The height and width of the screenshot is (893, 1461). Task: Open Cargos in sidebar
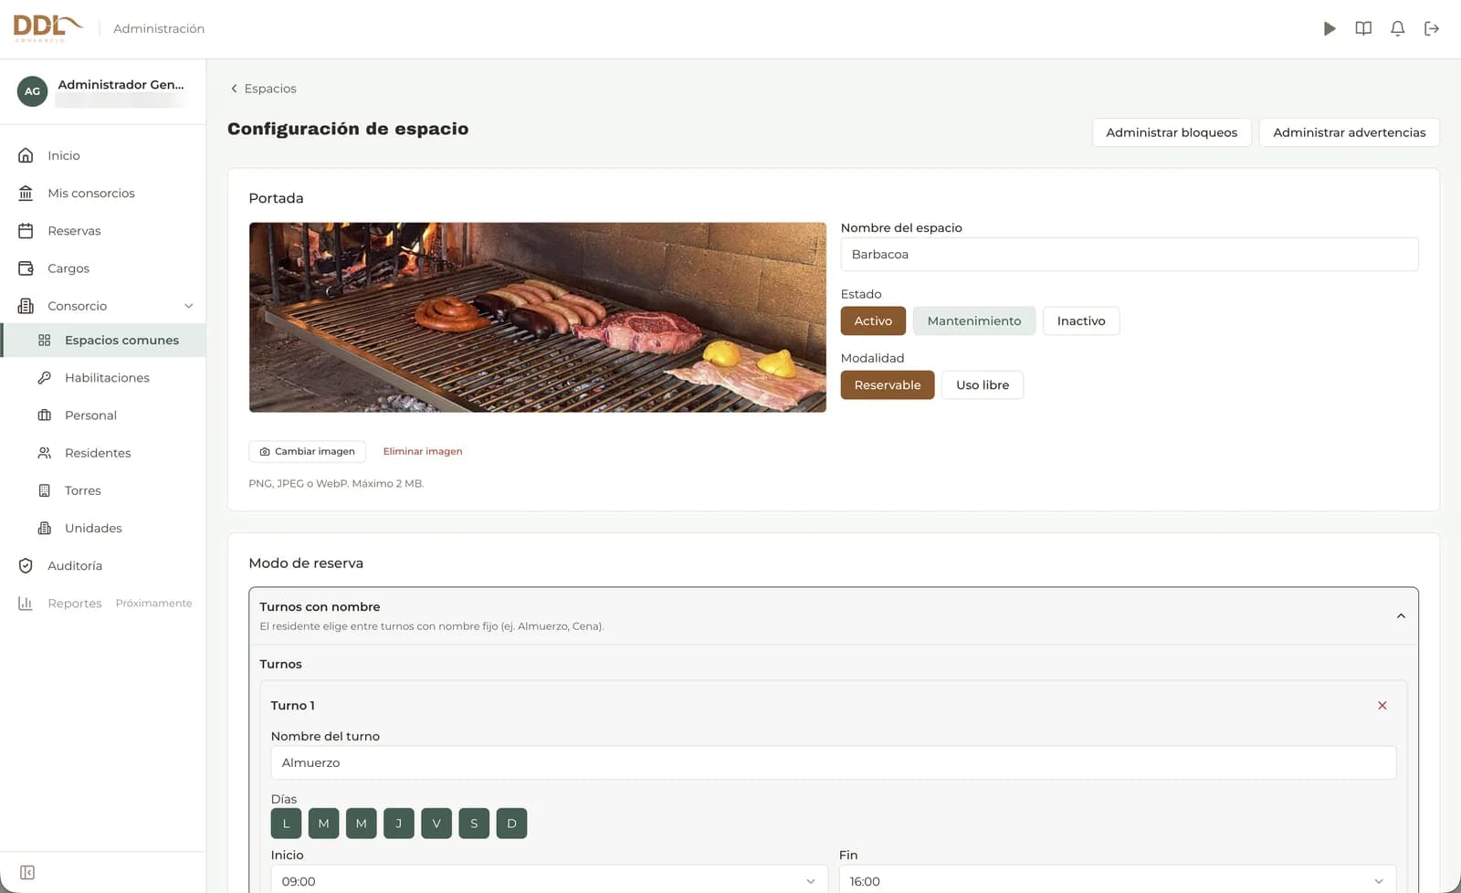click(x=102, y=268)
